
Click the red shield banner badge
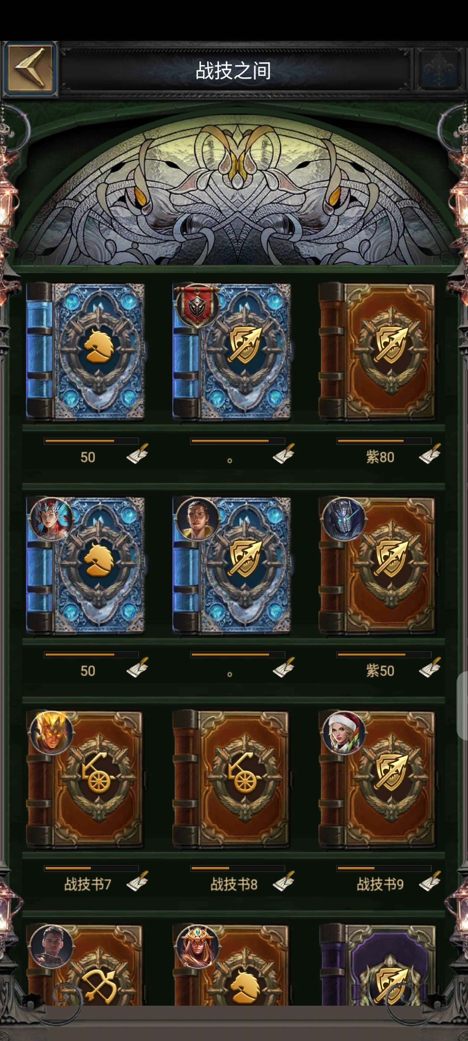click(x=196, y=305)
